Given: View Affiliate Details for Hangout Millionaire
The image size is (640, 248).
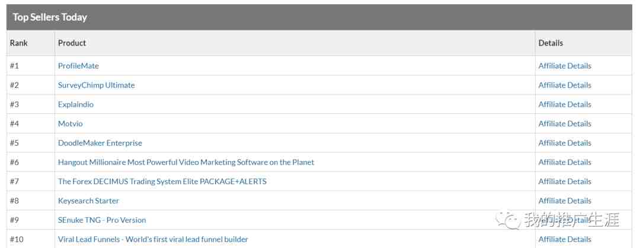Looking at the screenshot, I should 565,162.
